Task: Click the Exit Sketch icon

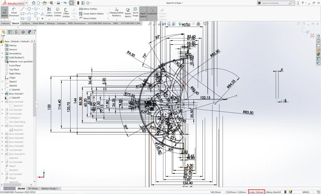Action: (4, 12)
